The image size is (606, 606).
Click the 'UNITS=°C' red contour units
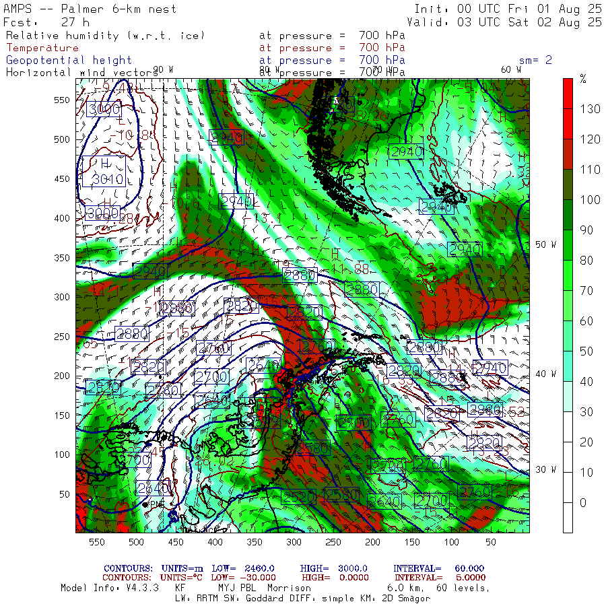point(181,578)
